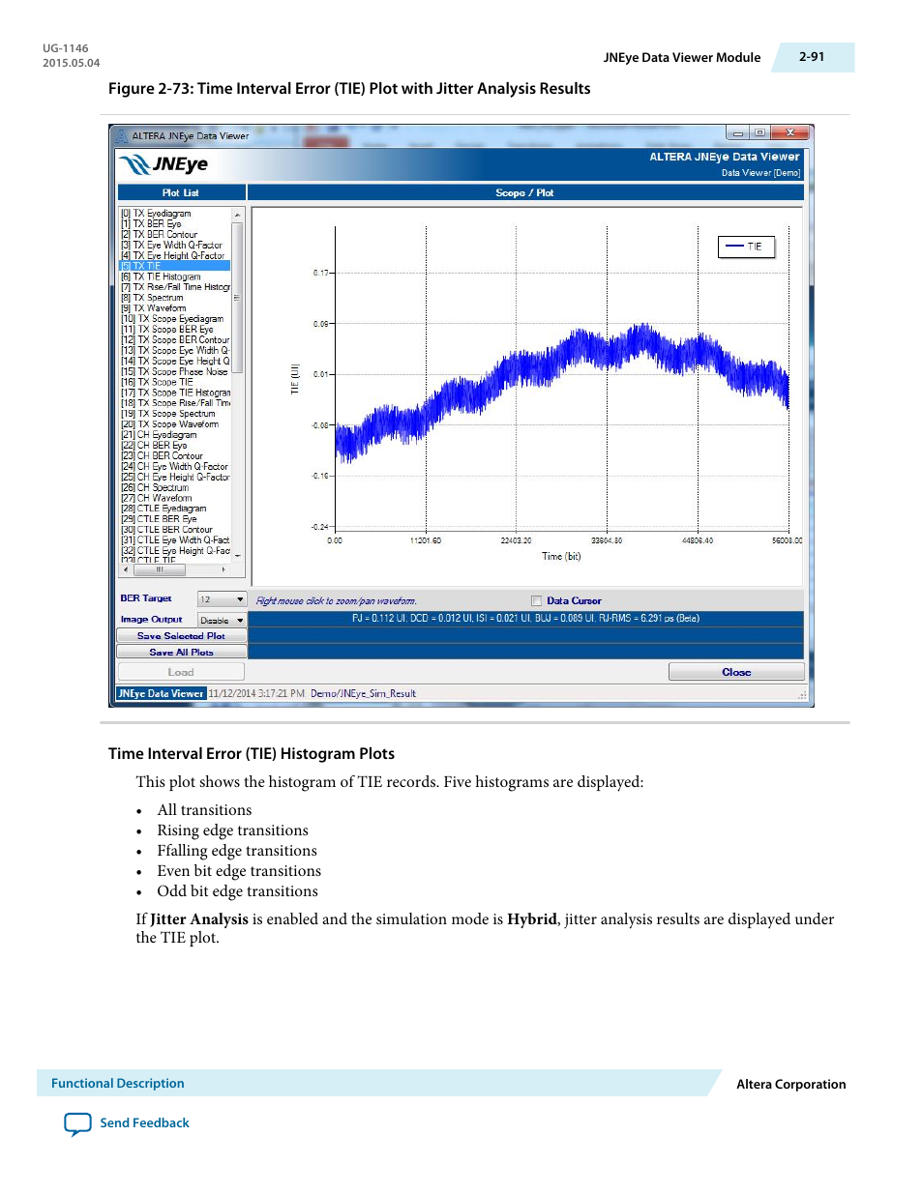This screenshot has height=1194, width=923.
Task: Select [19] TX Scope Spectrum plot
Action: (168, 414)
